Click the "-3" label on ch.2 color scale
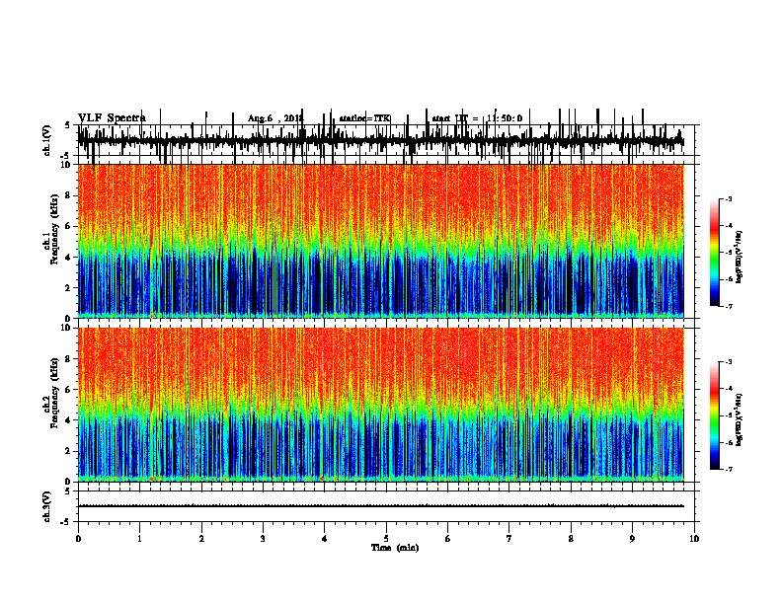 (x=728, y=362)
